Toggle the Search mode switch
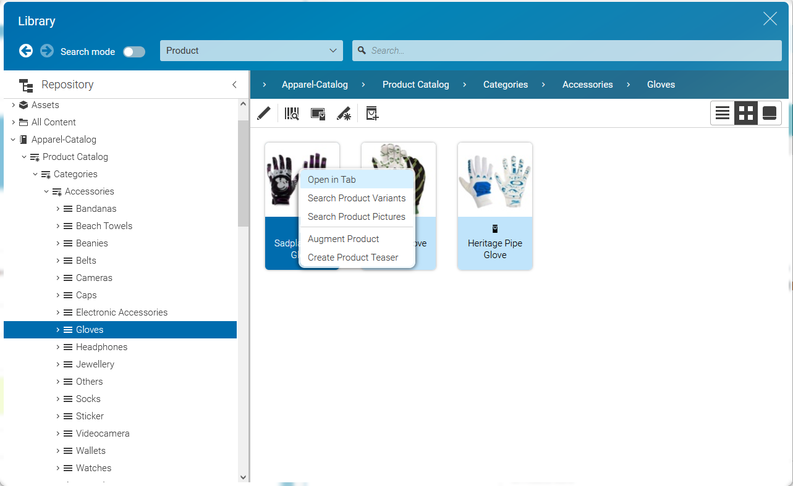The image size is (793, 486). point(134,52)
